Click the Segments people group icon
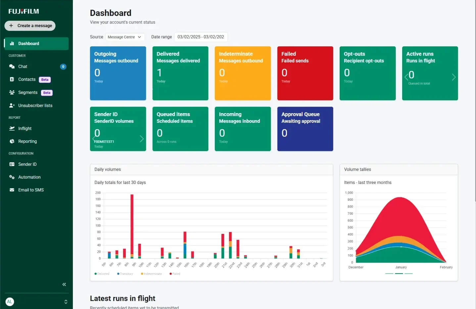This screenshot has width=476, height=309. click(x=12, y=92)
